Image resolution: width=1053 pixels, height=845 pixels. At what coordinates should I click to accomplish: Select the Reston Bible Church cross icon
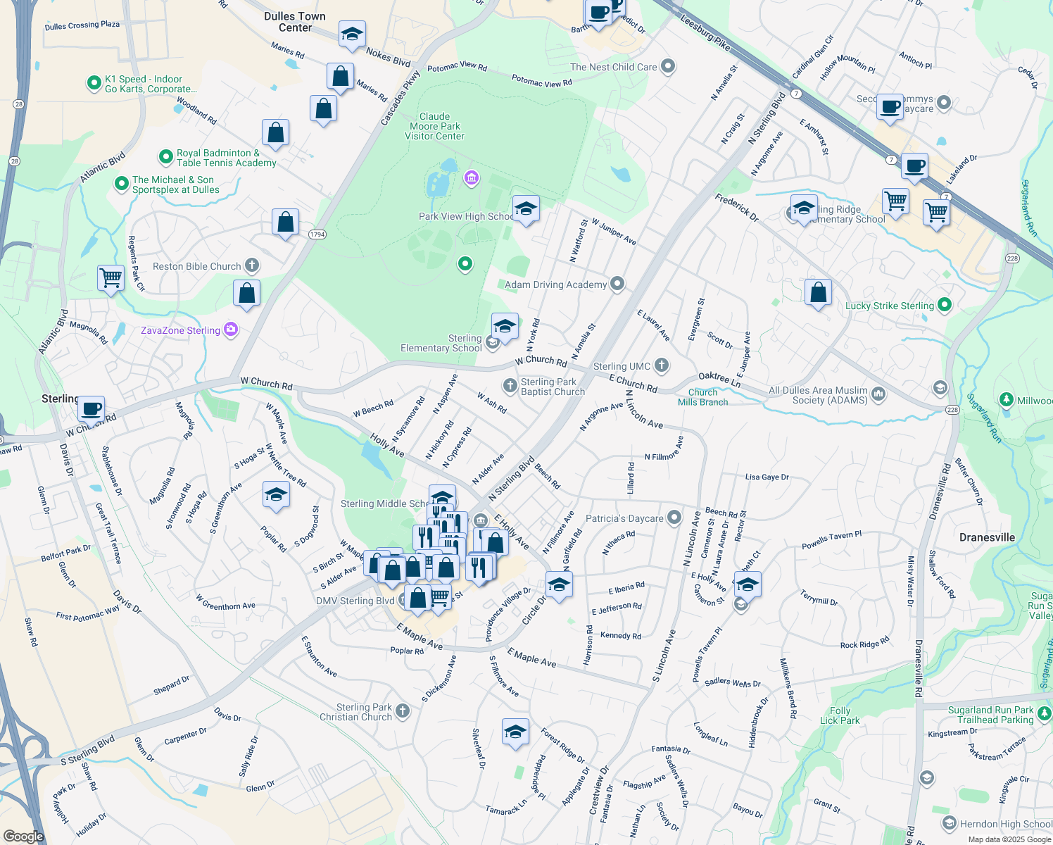click(x=252, y=265)
